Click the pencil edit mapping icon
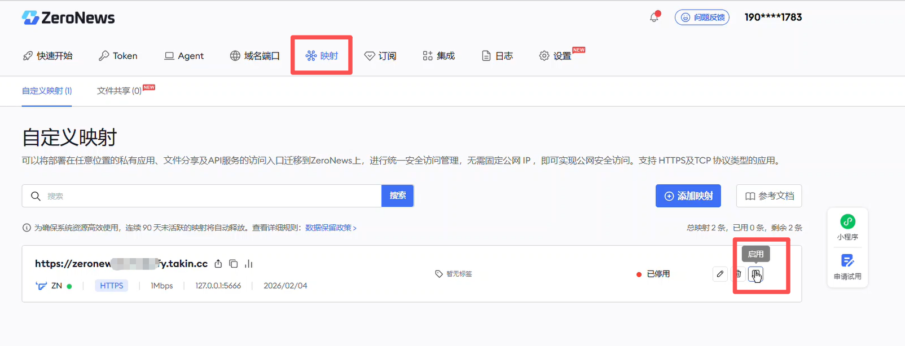905x346 pixels. (x=720, y=274)
